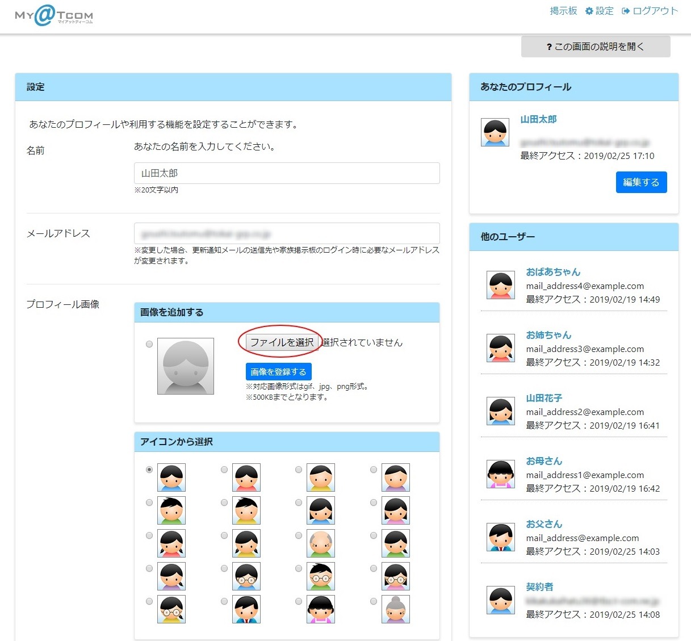
Task: Select the first blue-shirt icon radio button
Action: click(149, 470)
